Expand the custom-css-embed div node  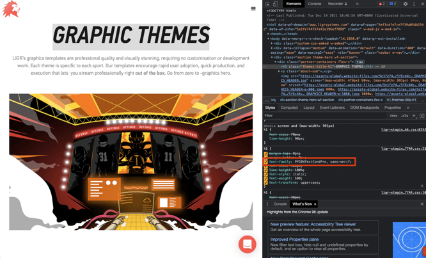tap(272, 44)
